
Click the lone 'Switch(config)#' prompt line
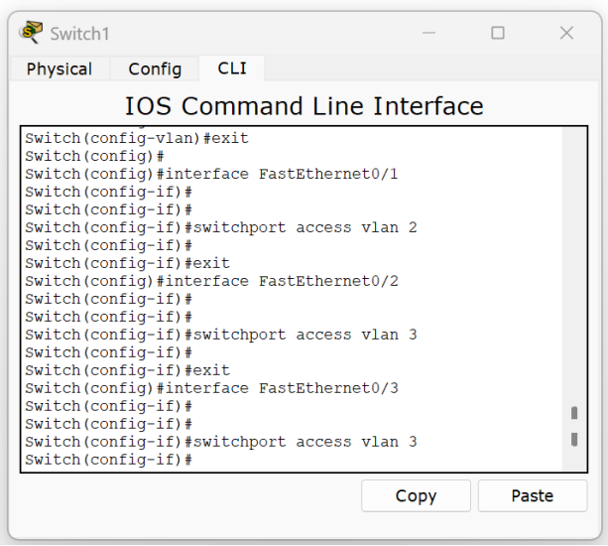pyautogui.click(x=94, y=156)
